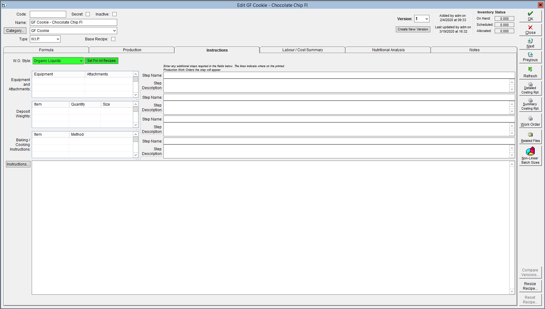
Task: Click the green checkmark OK icon
Action: tap(530, 14)
